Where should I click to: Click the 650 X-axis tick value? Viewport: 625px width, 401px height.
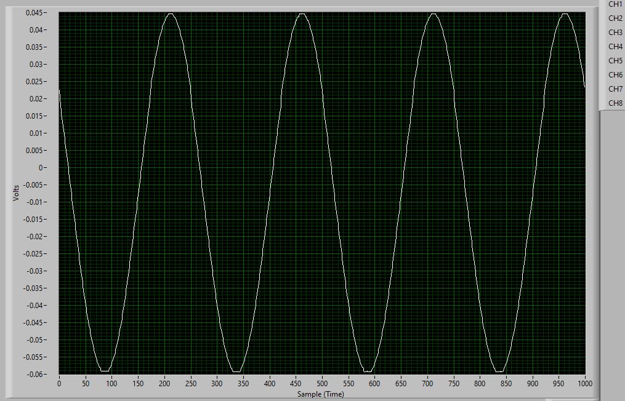coord(401,384)
